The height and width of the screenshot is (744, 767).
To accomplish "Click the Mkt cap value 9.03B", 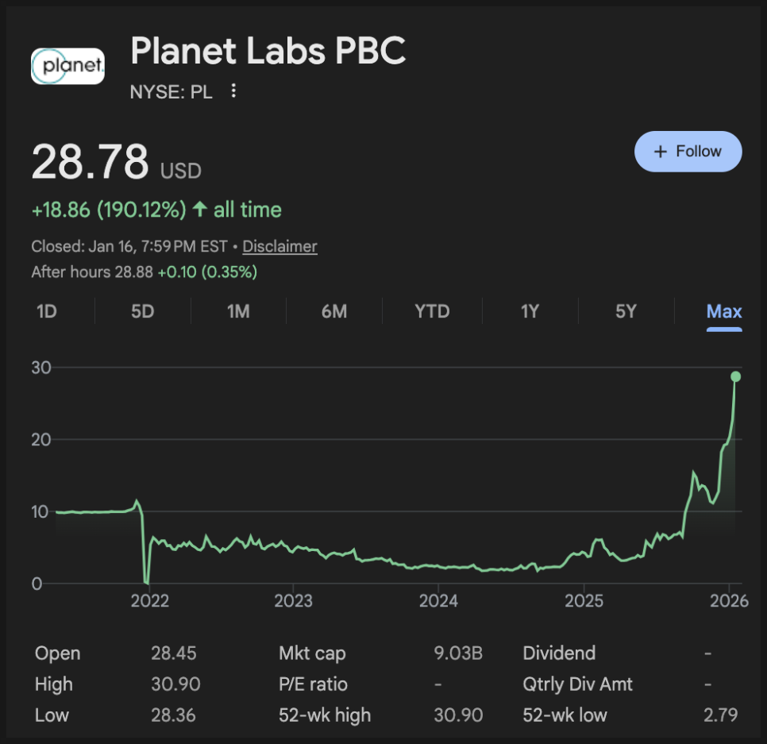I will click(x=458, y=653).
